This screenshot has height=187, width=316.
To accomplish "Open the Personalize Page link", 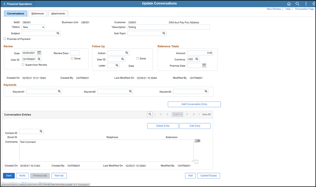I will point(304,9).
